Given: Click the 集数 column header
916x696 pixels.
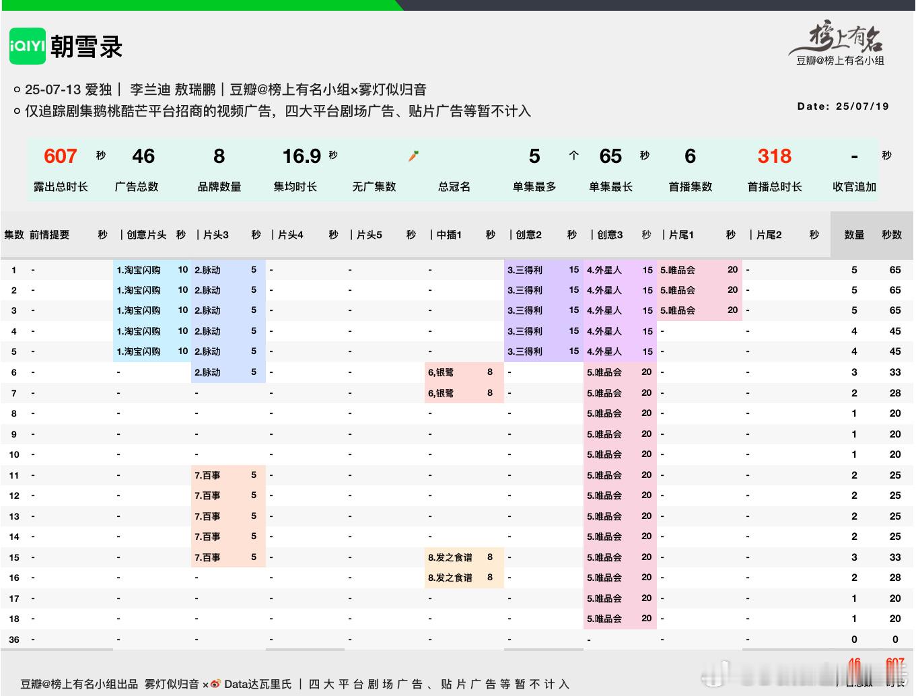Looking at the screenshot, I should (x=14, y=235).
